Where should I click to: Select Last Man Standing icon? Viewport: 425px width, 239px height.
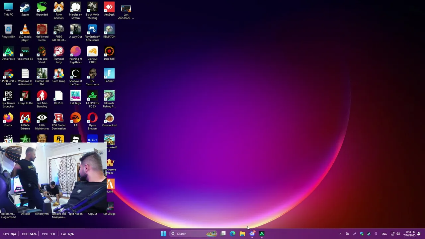pyautogui.click(x=42, y=100)
